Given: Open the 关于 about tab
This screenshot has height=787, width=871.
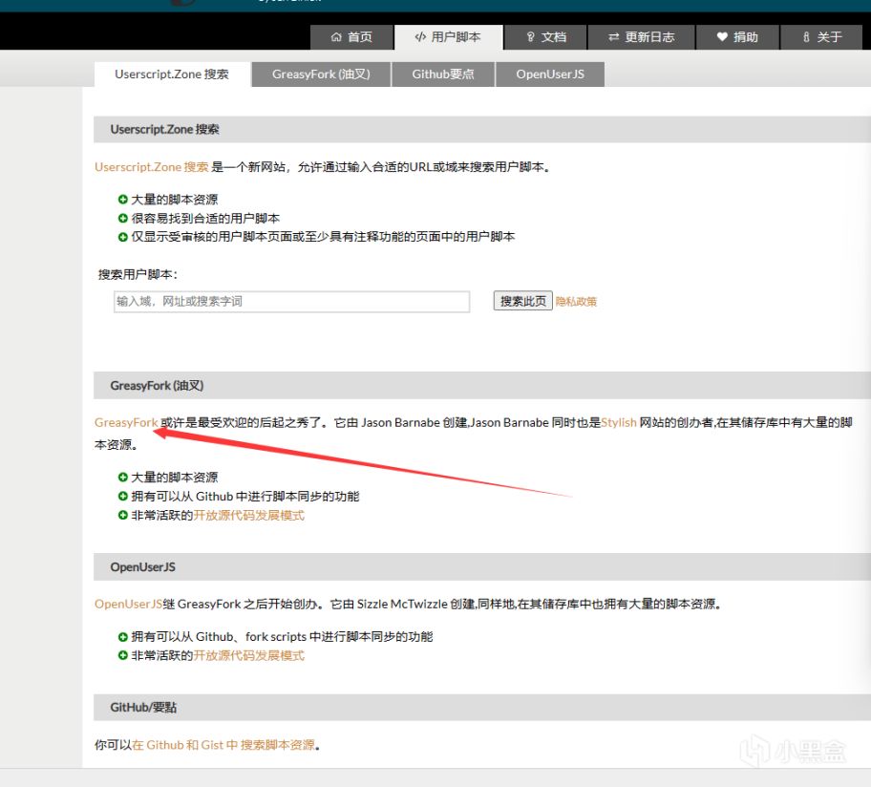Looking at the screenshot, I should [x=821, y=37].
